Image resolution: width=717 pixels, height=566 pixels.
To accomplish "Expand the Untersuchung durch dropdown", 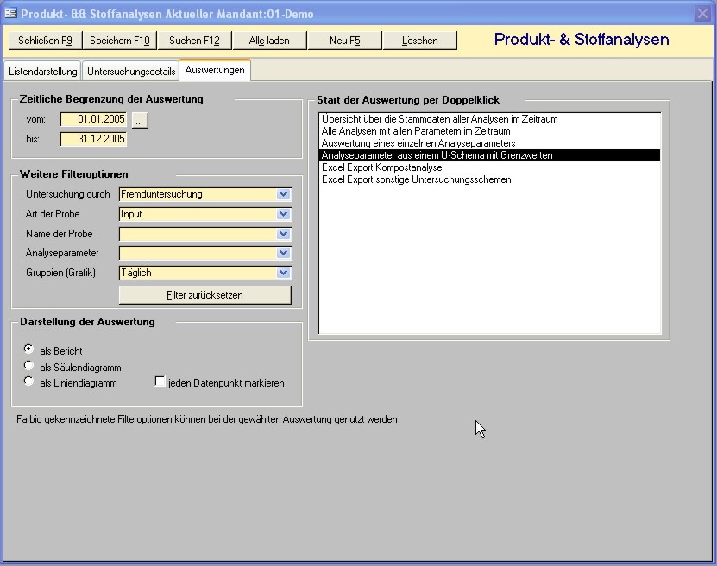I will [284, 194].
